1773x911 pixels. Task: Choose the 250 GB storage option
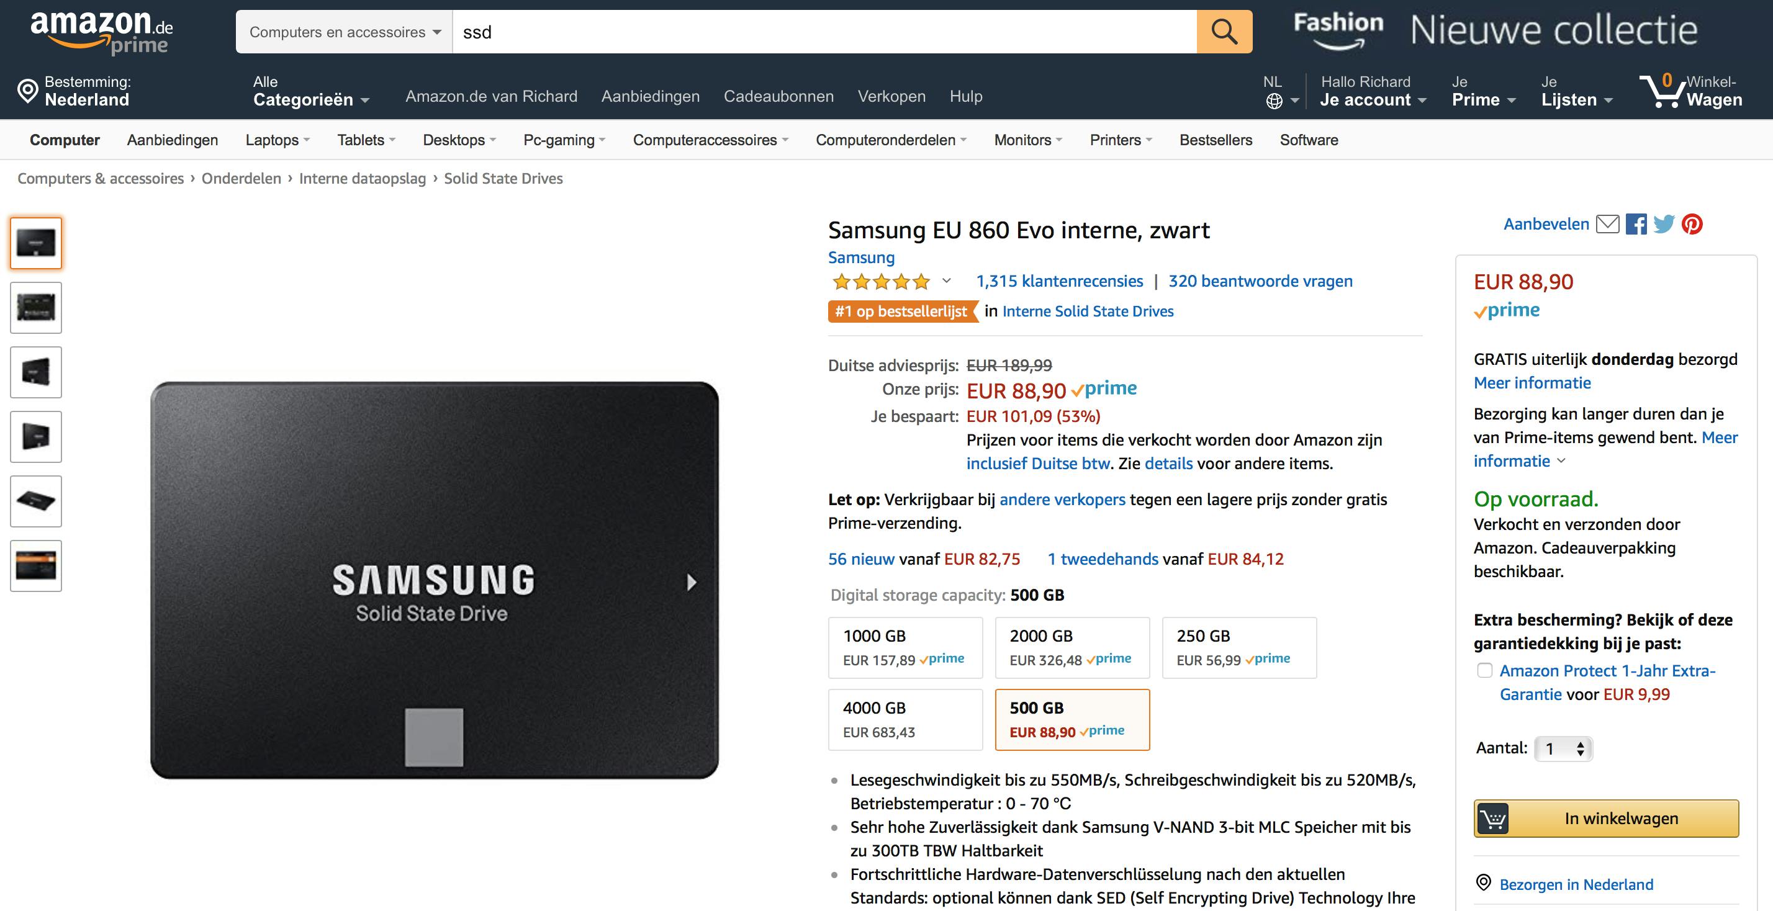pyautogui.click(x=1238, y=647)
